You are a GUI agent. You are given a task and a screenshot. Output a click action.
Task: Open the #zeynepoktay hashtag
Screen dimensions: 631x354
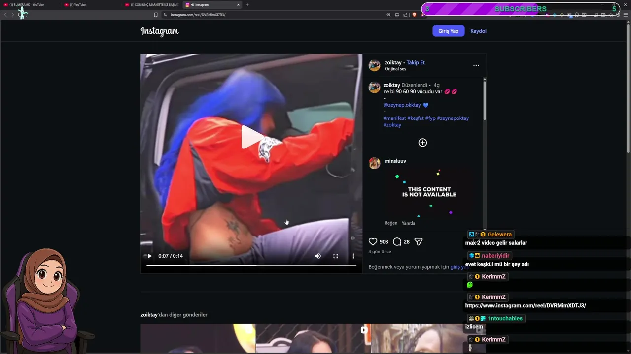coord(453,118)
